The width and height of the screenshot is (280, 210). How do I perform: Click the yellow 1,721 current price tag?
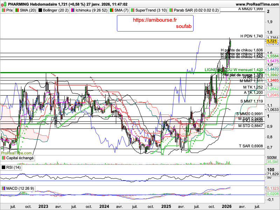pos(272,41)
